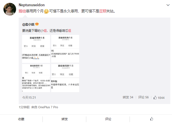Screen dimensions: 172x123
Task: Open the 小组 link in the reposted text
Action: click(x=44, y=31)
